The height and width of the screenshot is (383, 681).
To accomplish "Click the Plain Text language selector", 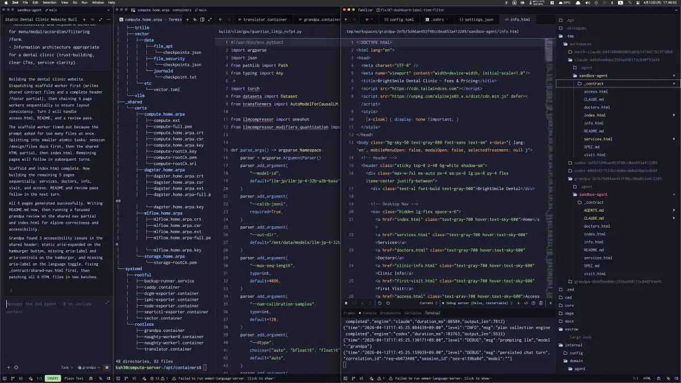I will pyautogui.click(x=74, y=378).
